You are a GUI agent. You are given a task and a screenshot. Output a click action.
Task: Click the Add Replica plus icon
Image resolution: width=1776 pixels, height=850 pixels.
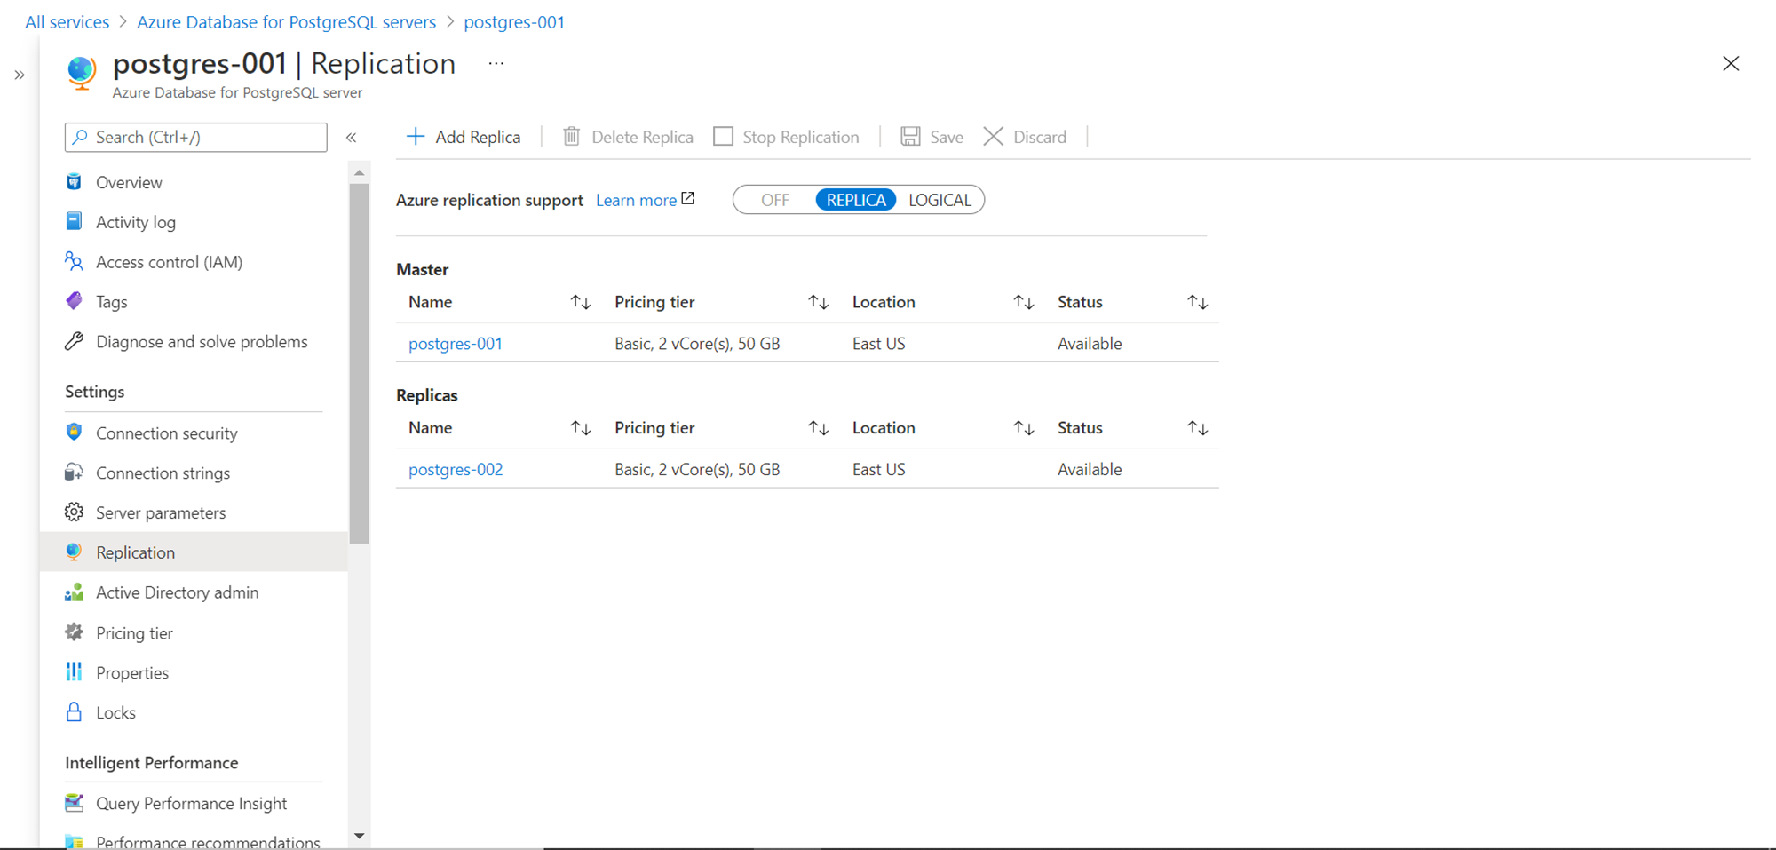coord(416,136)
